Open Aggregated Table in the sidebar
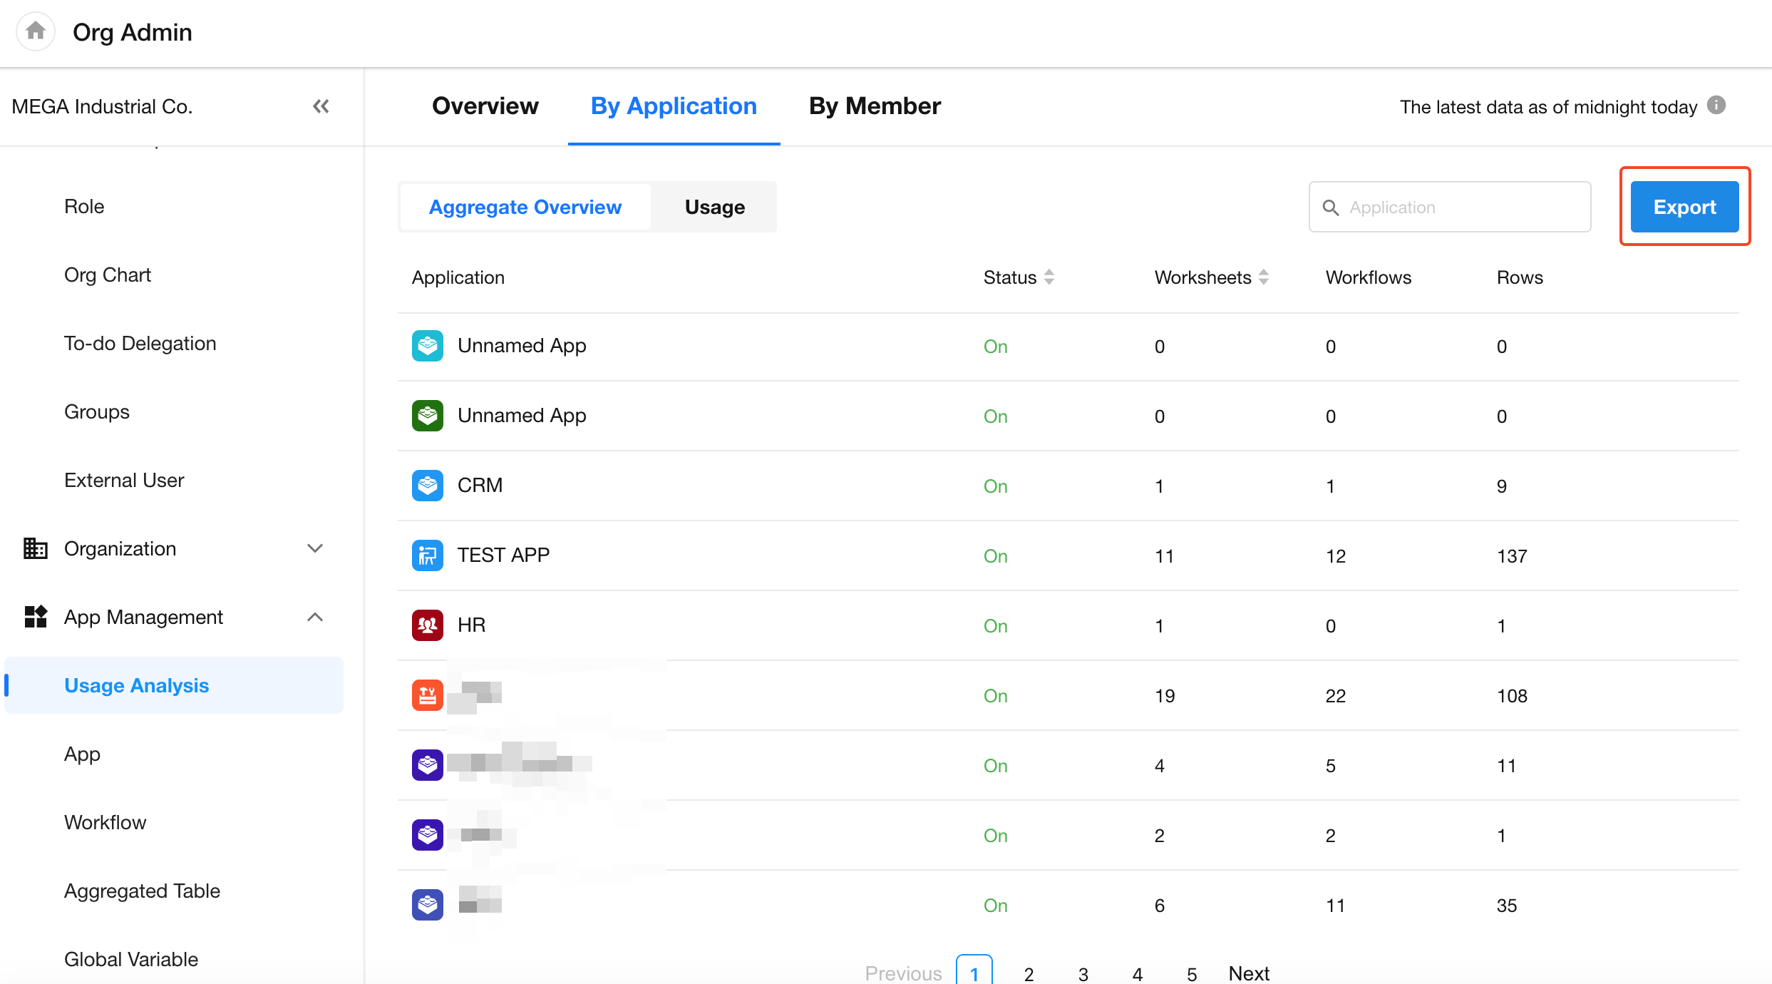The width and height of the screenshot is (1772, 984). coord(142,891)
